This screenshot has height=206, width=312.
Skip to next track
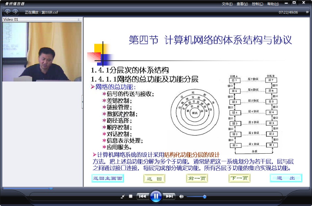[x=169, y=196]
